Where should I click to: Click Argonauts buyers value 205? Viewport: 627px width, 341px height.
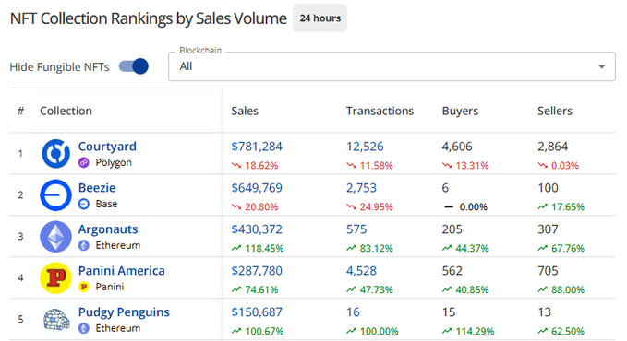pos(452,229)
